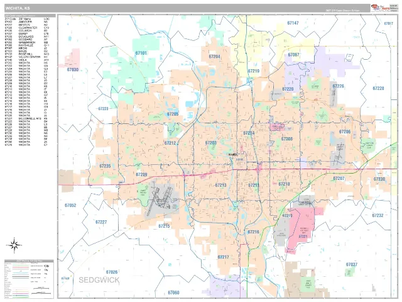402x302 pixels.
Task: Select ZIP label 67017 on the map
Action: tap(388, 23)
